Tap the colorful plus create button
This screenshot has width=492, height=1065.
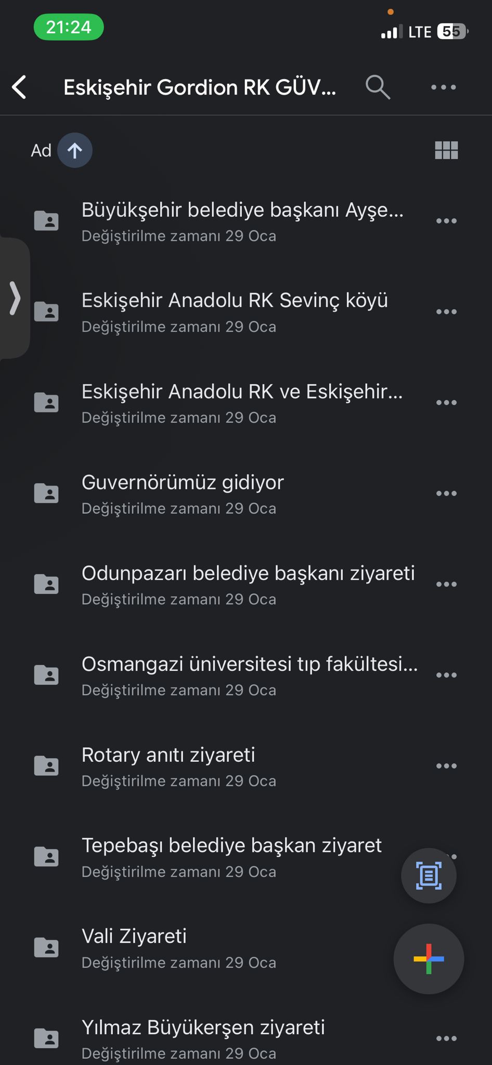coord(429,958)
